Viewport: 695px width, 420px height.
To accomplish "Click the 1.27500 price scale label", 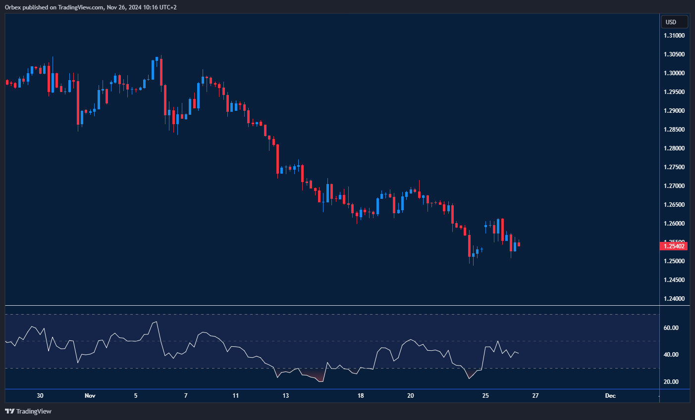I will tap(674, 167).
